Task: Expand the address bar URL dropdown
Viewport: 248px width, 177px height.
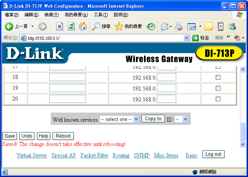Action: [187, 38]
